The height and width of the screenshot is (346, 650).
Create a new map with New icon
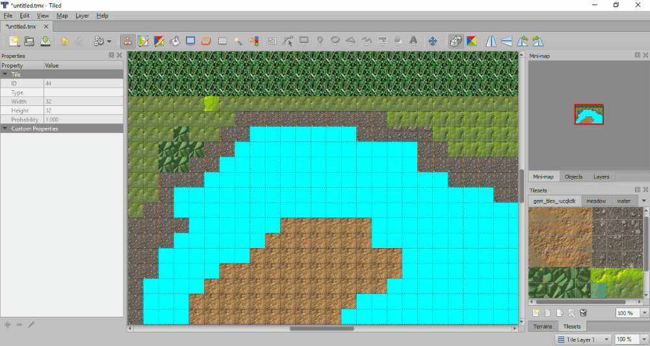(x=14, y=41)
